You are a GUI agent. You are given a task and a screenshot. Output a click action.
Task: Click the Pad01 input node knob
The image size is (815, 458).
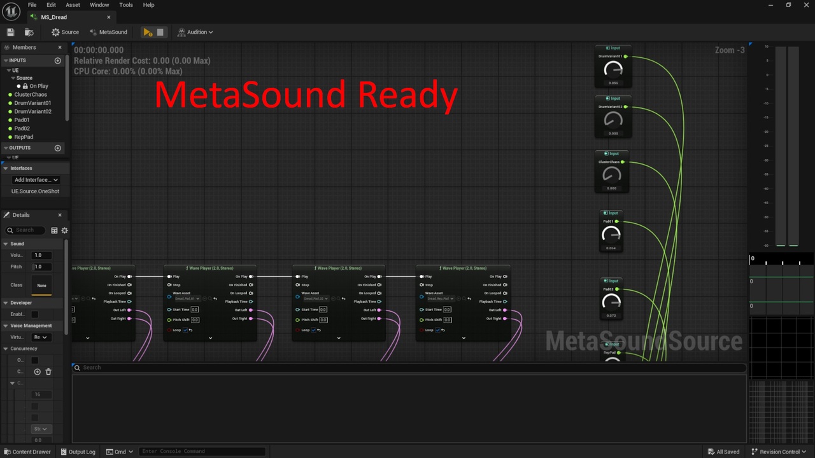coord(611,235)
